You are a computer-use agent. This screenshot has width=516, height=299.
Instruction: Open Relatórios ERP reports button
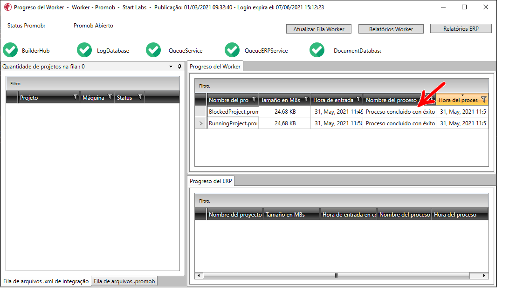click(x=461, y=28)
